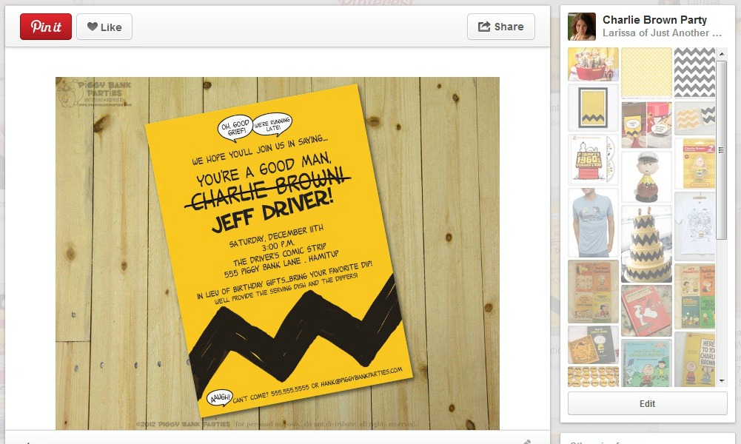Click the board thumbnail scrollbar handle
Screen dimensions: 741x444
pyautogui.click(x=722, y=150)
